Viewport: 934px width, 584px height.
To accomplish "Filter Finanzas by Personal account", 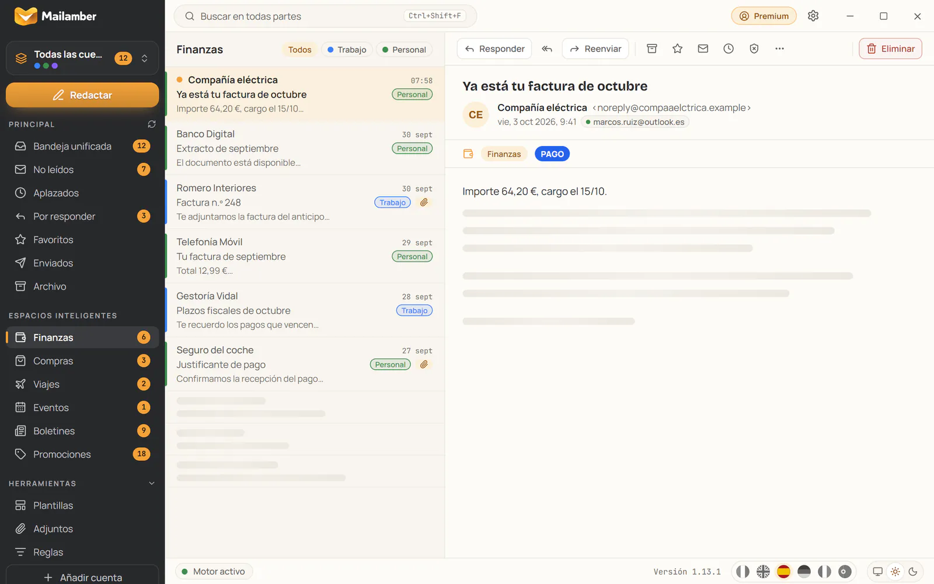I will coord(404,50).
